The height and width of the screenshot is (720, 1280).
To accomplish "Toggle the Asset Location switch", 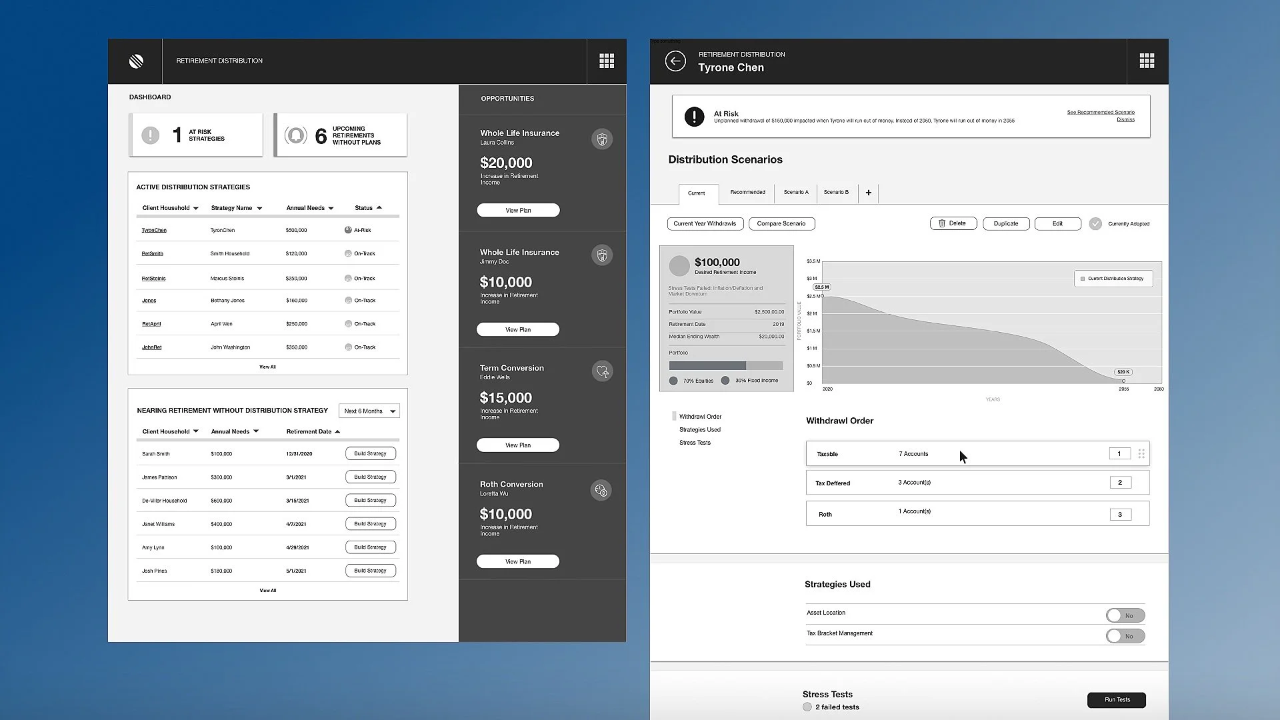I will point(1125,615).
